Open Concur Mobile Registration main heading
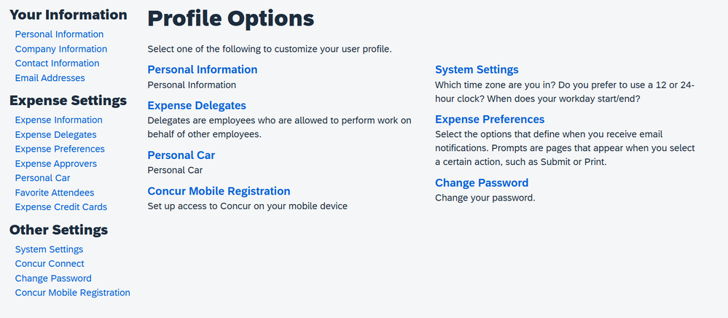 [219, 191]
